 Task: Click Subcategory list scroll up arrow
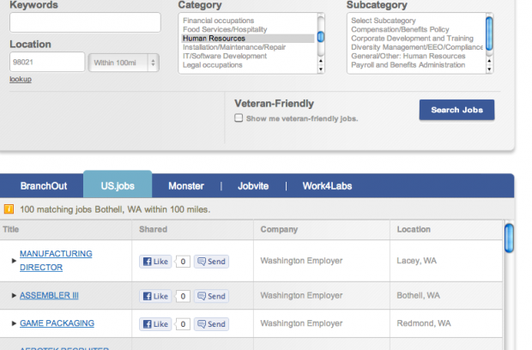click(489, 61)
